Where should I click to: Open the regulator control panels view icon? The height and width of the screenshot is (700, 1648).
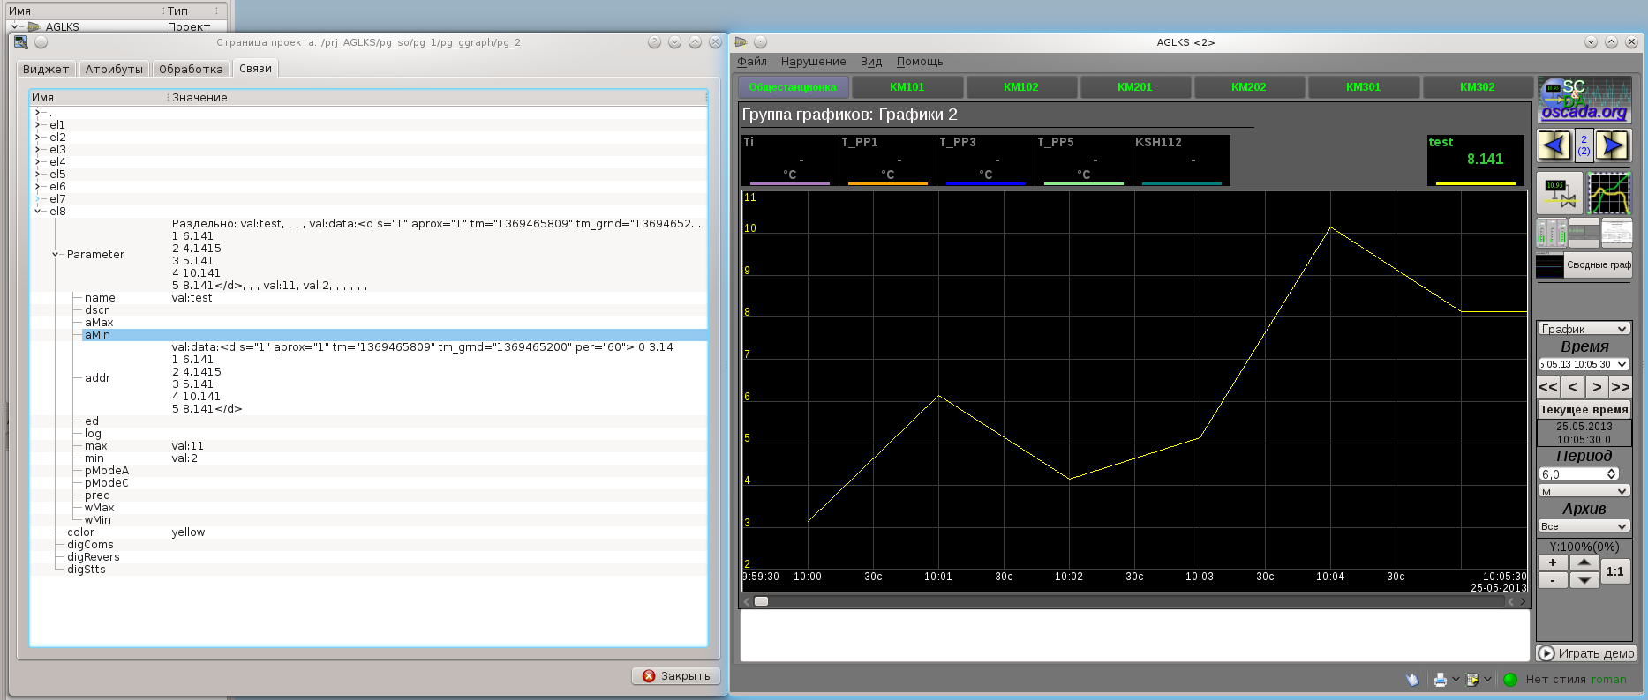tap(1552, 234)
